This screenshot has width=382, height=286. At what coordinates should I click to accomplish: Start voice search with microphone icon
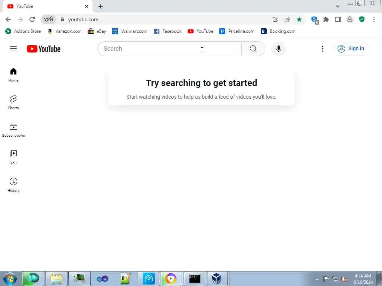pyautogui.click(x=278, y=49)
